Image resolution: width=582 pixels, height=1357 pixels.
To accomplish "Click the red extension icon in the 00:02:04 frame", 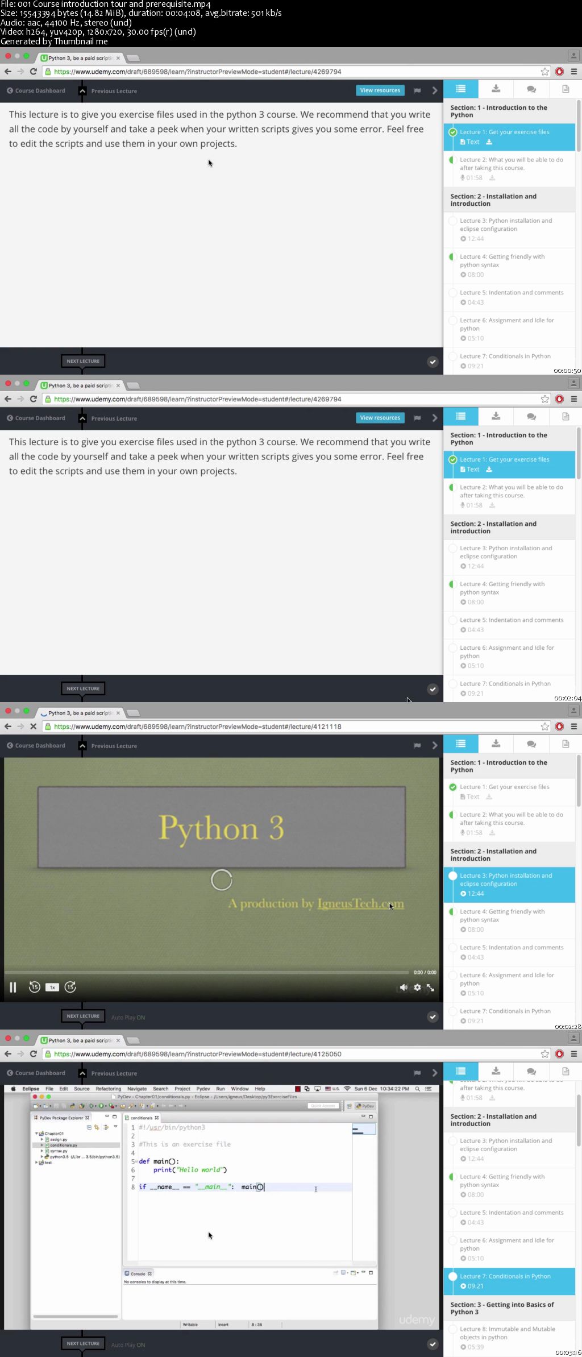I will point(559,399).
